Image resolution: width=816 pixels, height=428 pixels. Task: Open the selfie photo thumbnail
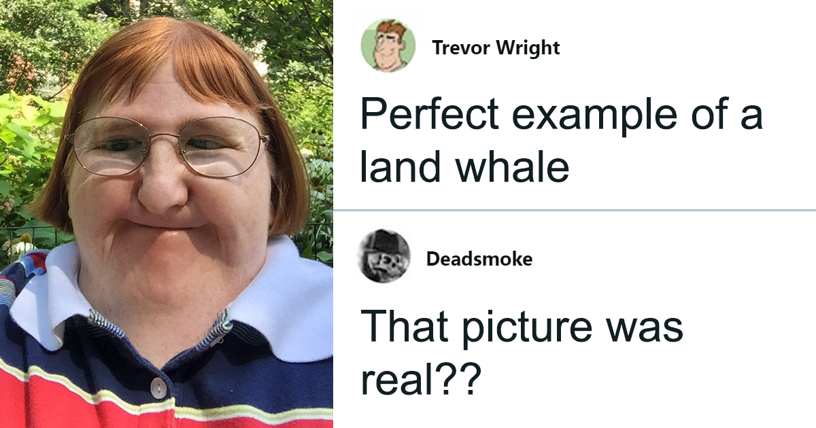pyautogui.click(x=167, y=214)
